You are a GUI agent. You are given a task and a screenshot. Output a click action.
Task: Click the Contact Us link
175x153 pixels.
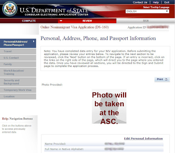tap(140, 2)
